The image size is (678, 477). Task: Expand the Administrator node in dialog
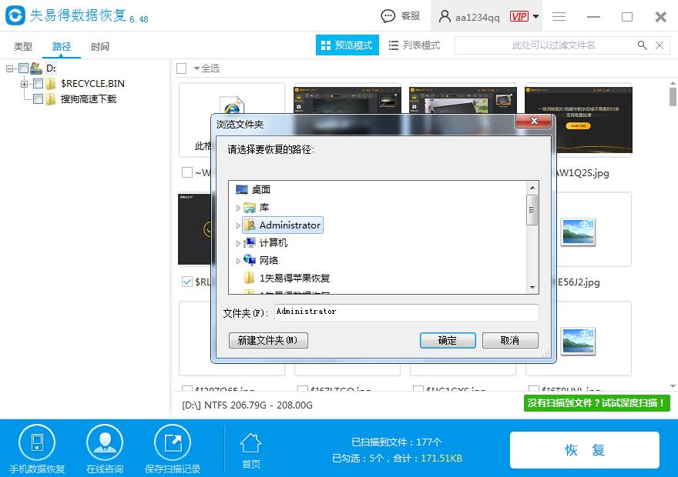coord(238,225)
